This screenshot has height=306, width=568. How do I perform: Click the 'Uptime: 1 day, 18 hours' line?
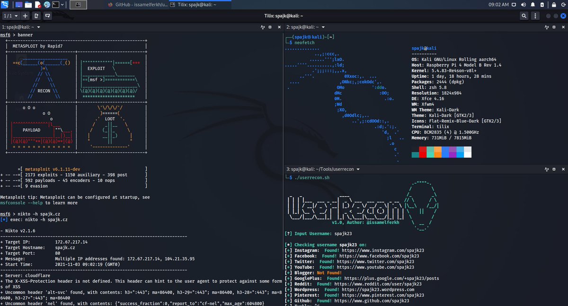452,76
